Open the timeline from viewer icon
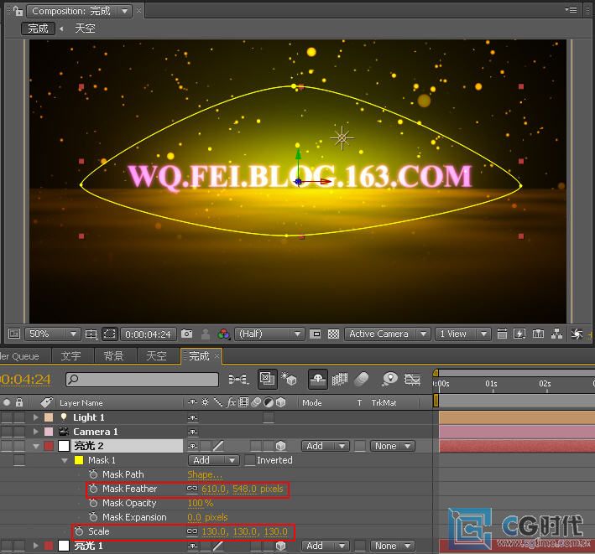 coord(538,334)
